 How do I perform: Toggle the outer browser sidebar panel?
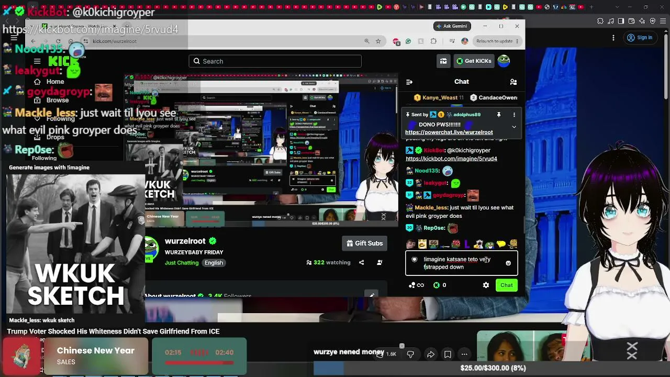pos(621,21)
